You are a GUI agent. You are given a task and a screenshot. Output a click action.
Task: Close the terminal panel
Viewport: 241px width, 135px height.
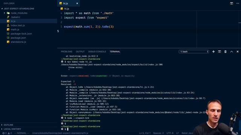click(x=238, y=52)
